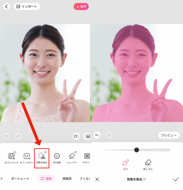Select the リムーバー eraser tool
The width and height of the screenshot is (183, 190).
click(72, 158)
